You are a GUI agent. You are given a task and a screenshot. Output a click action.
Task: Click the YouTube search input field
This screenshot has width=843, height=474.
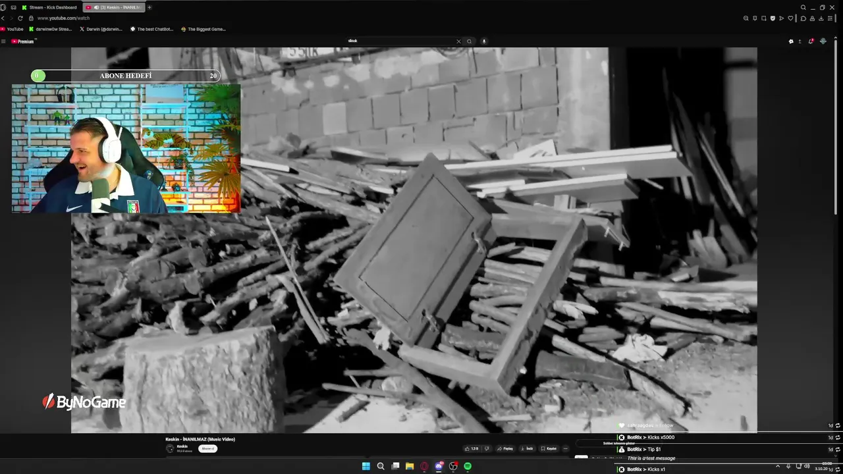[402, 41]
